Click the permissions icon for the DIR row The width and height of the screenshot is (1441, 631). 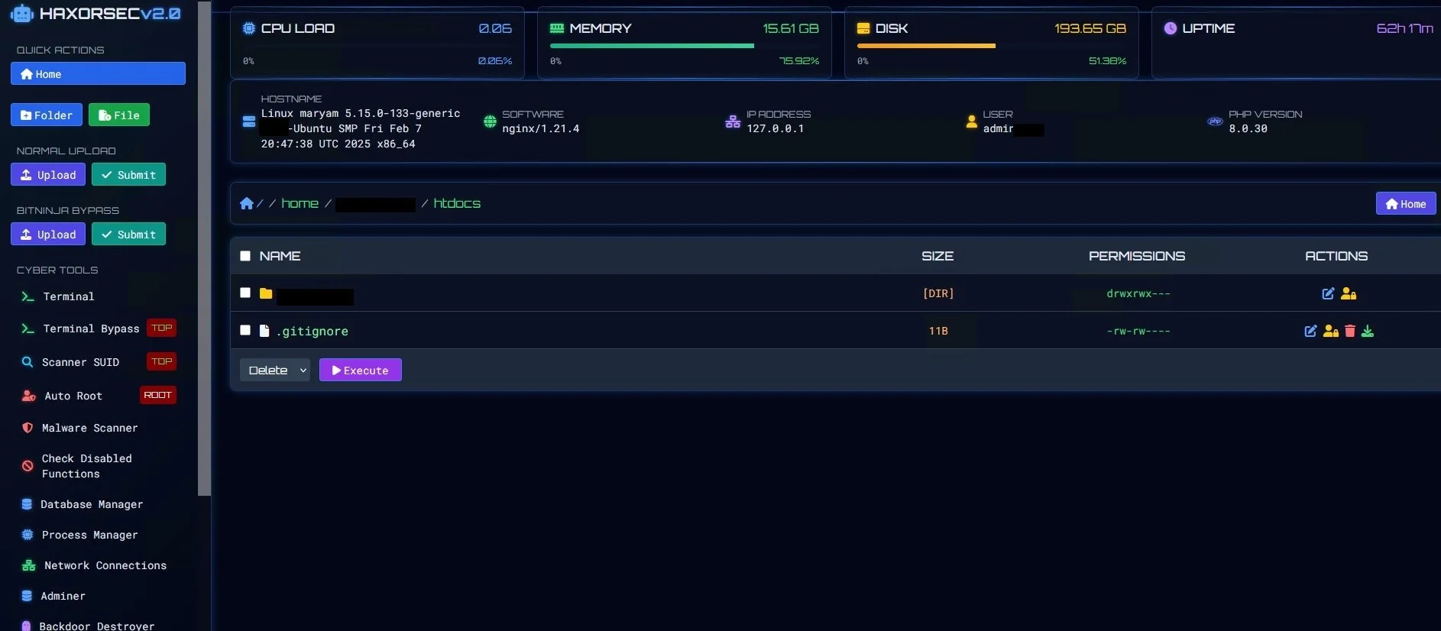point(1349,293)
